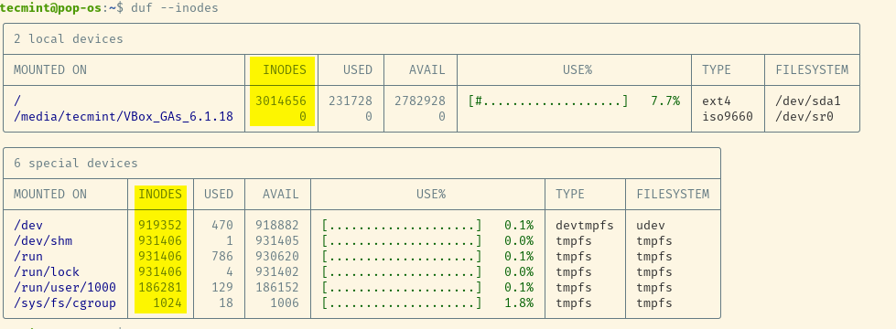Click USE% header in local devices table

pyautogui.click(x=578, y=69)
